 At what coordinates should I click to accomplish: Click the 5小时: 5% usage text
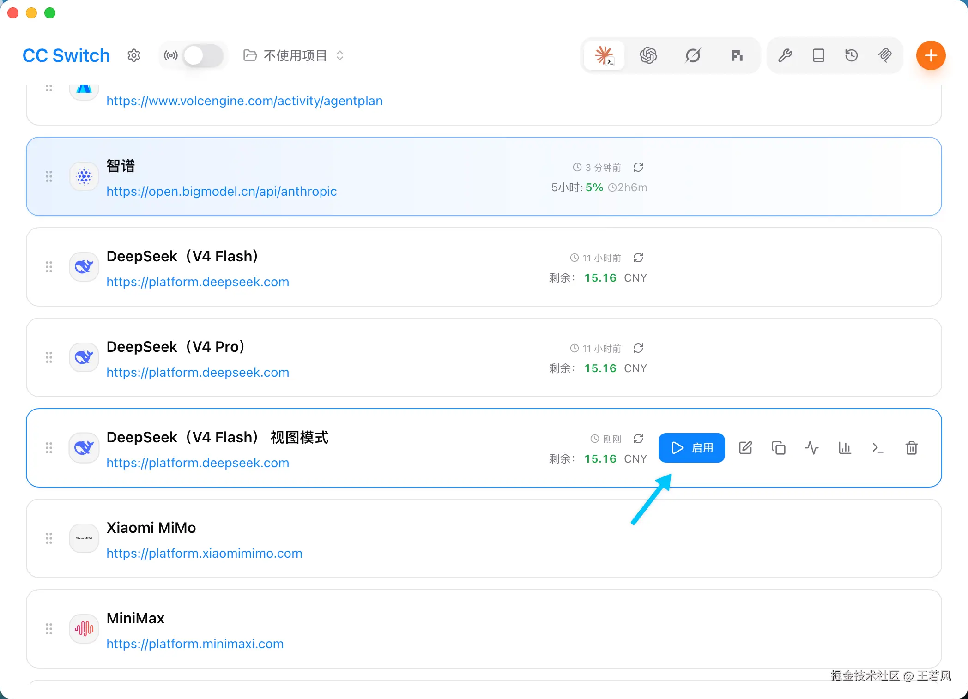pos(577,187)
